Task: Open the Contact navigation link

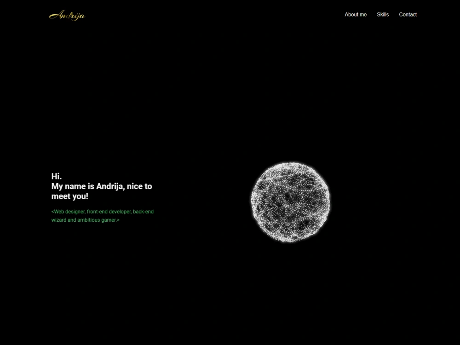Action: click(x=408, y=15)
